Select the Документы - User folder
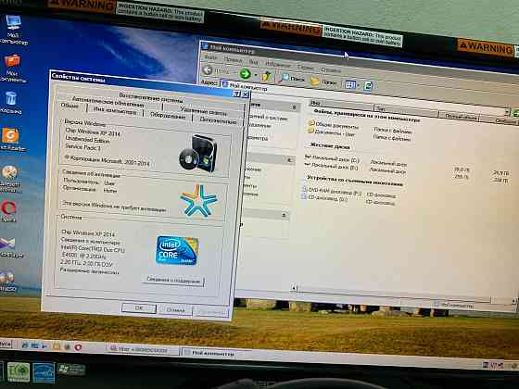The image size is (519, 389). [x=331, y=132]
